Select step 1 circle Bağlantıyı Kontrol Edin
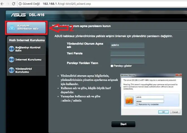187x133 pixels. 11,49
